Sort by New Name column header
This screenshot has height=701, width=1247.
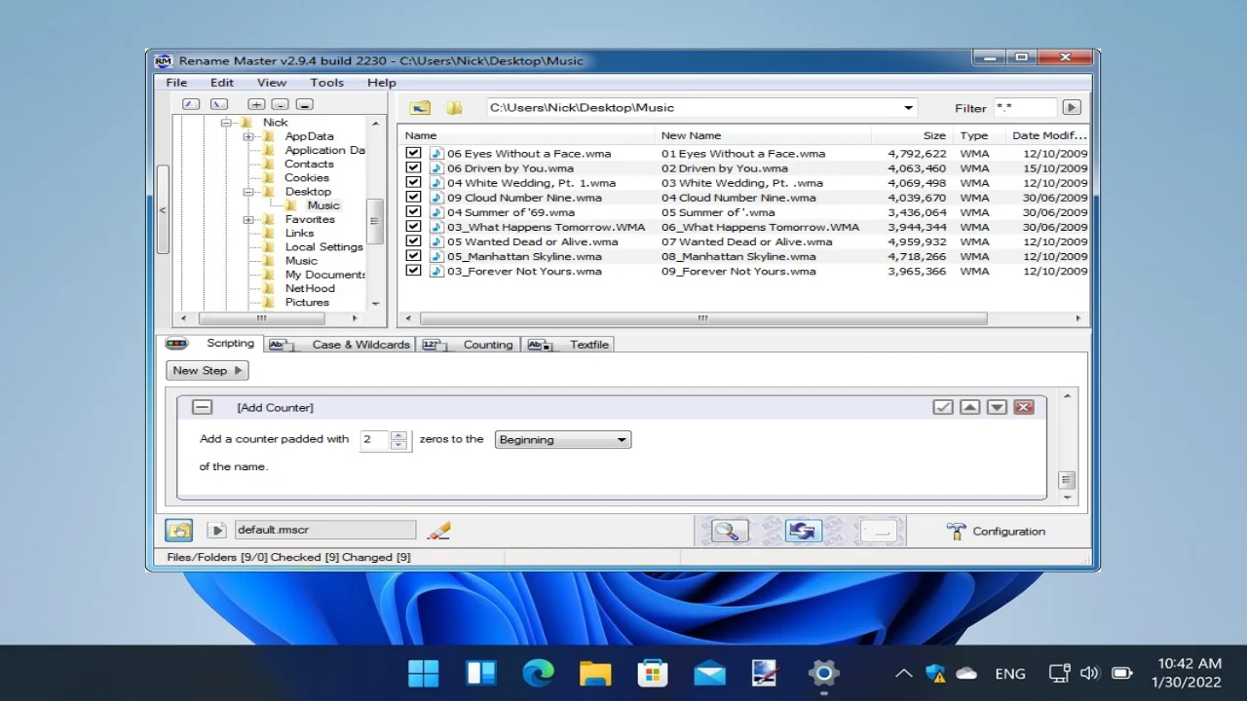click(x=763, y=135)
